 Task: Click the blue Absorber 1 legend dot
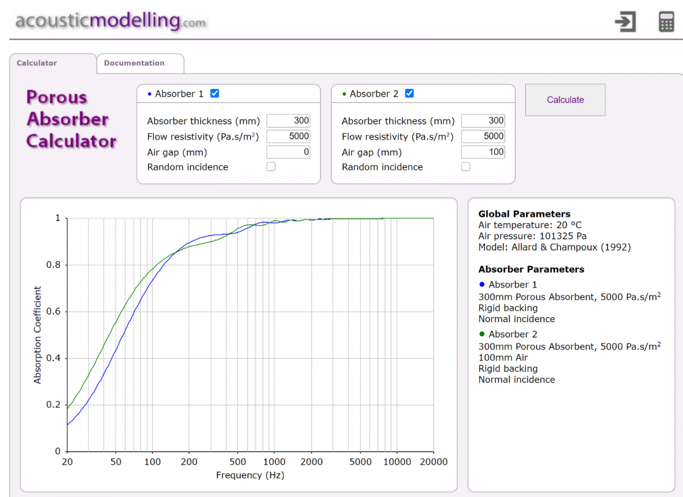pyautogui.click(x=482, y=284)
